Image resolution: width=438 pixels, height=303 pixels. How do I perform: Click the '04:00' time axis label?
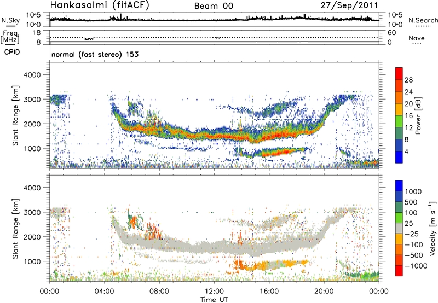pos(105,292)
